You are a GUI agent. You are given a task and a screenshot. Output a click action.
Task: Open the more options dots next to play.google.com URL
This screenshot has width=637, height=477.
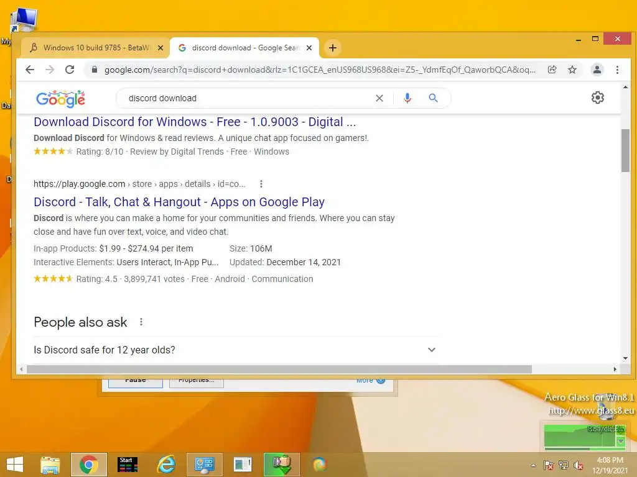click(x=261, y=184)
